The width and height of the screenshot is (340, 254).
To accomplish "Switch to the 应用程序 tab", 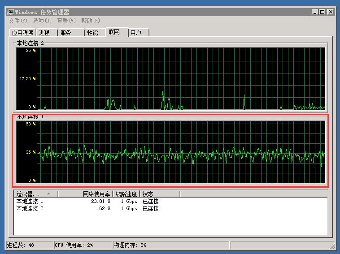I will click(x=22, y=33).
